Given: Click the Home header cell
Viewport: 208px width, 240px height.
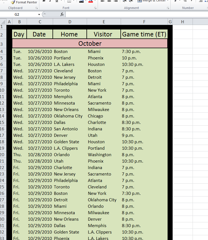Looking at the screenshot, I should coord(70,34).
